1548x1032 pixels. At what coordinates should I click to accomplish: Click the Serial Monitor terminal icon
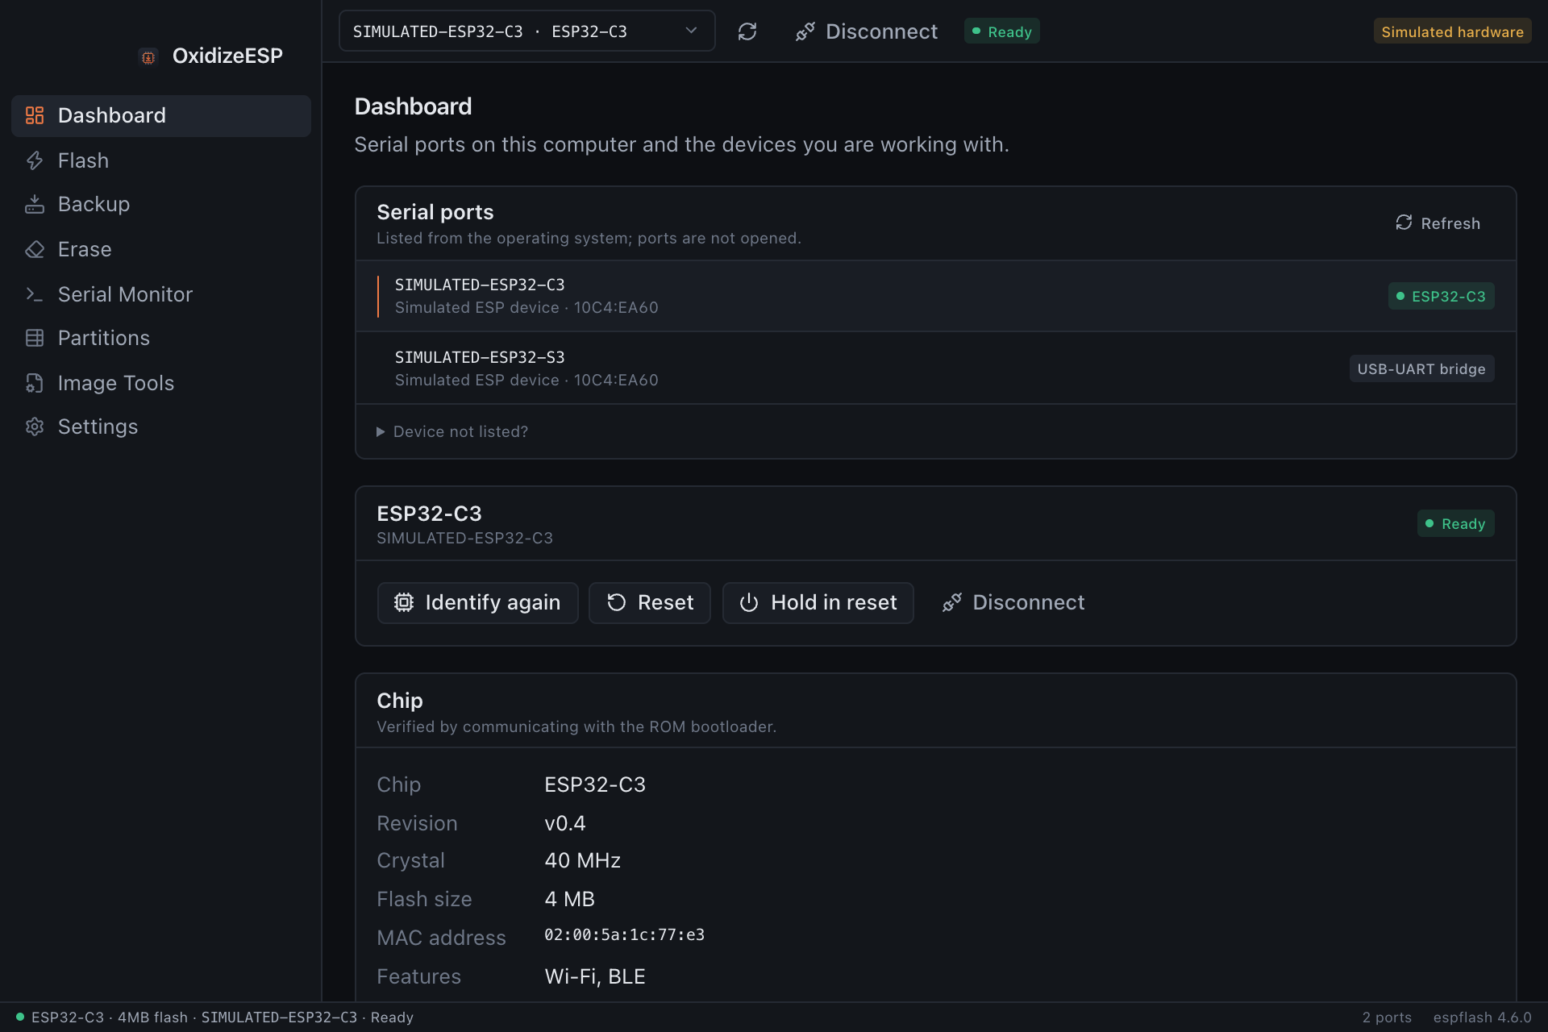pos(35,294)
